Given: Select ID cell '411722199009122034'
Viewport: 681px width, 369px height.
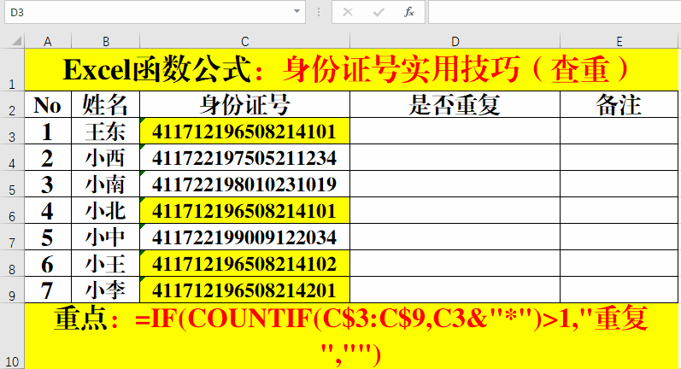Looking at the screenshot, I should 245,237.
